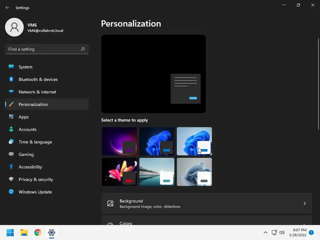The width and height of the screenshot is (320, 240).
Task: Open the System settings category
Action: [47, 67]
